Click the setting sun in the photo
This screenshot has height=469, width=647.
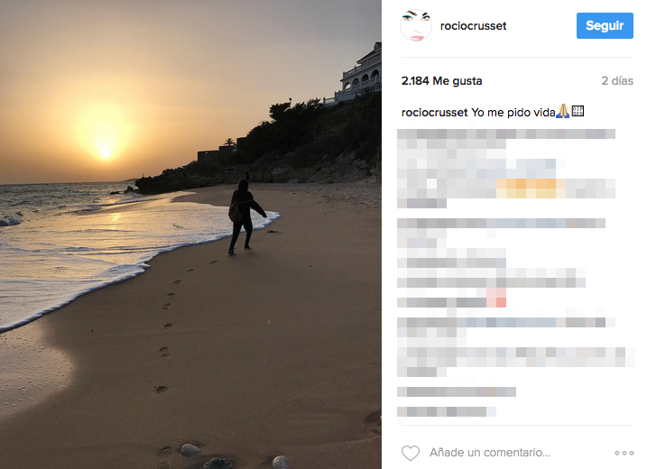click(x=106, y=152)
